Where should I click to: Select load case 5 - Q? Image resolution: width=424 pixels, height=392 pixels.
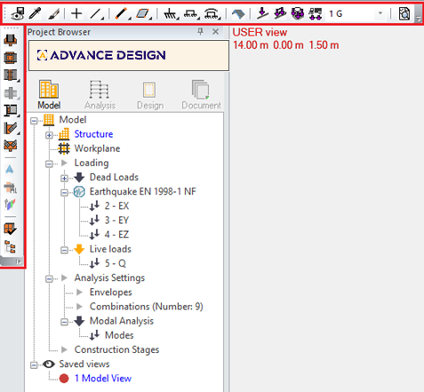click(116, 263)
